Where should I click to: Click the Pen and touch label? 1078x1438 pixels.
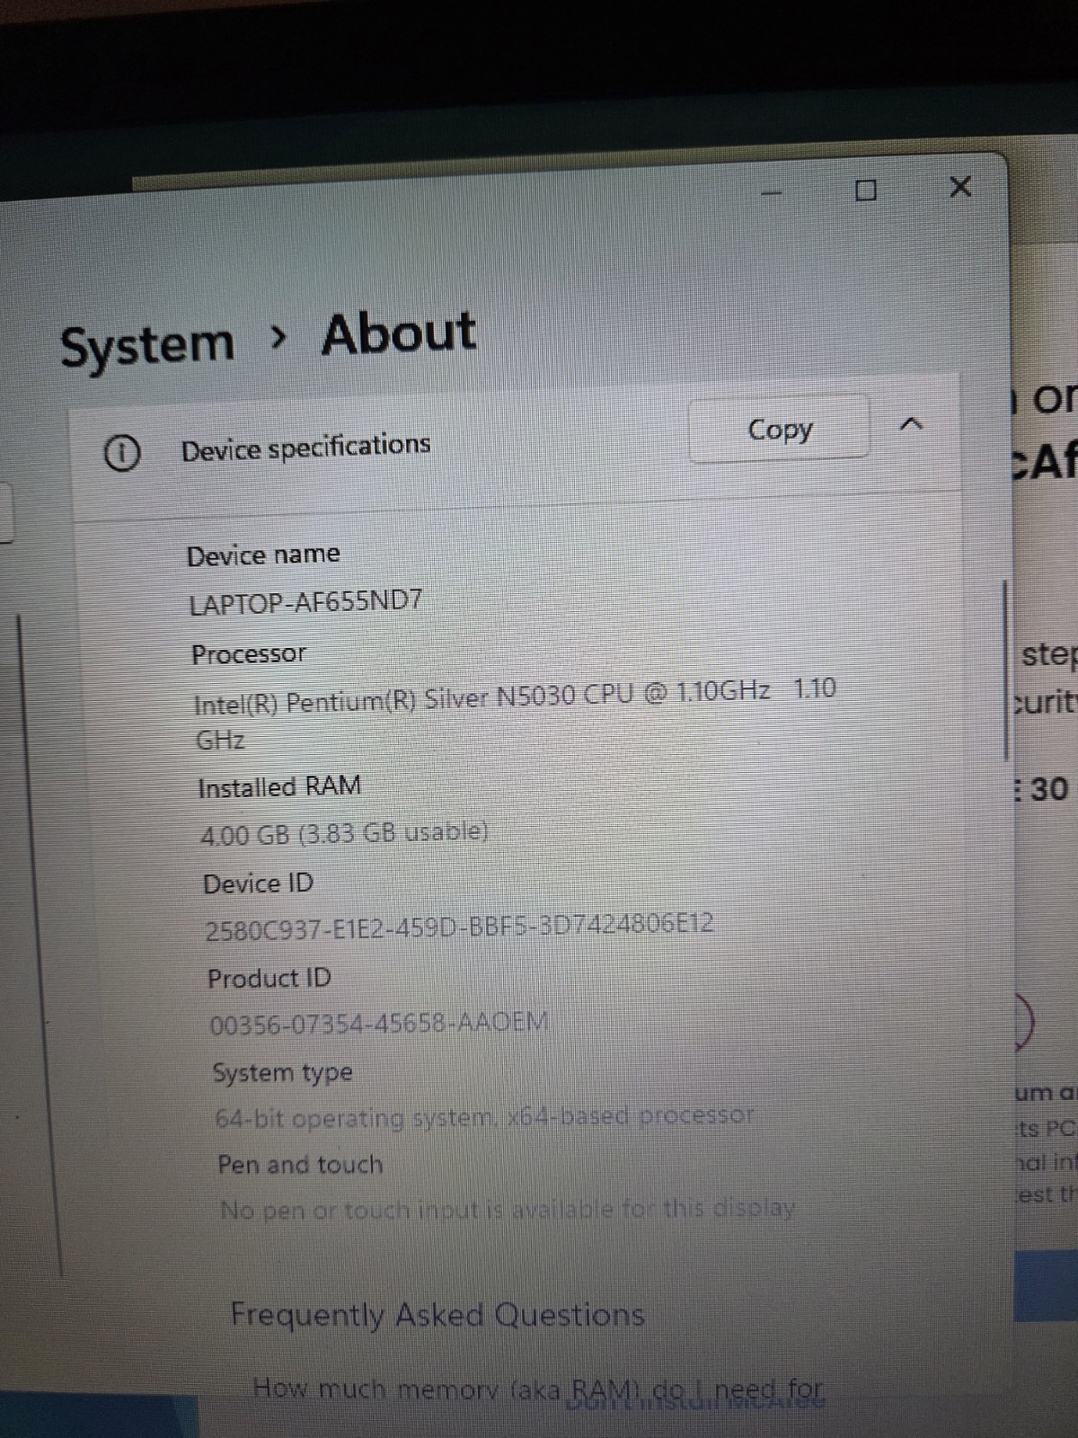tap(300, 1165)
